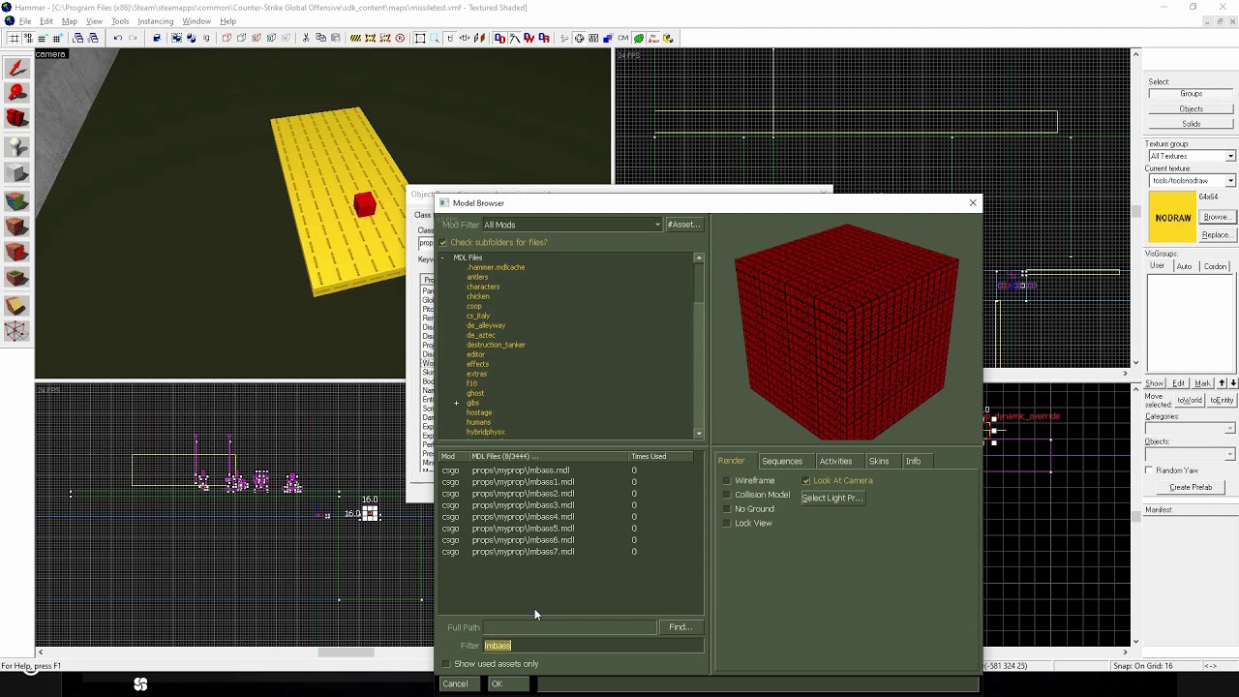Click the Redo arrow in toolbar

pyautogui.click(x=133, y=39)
